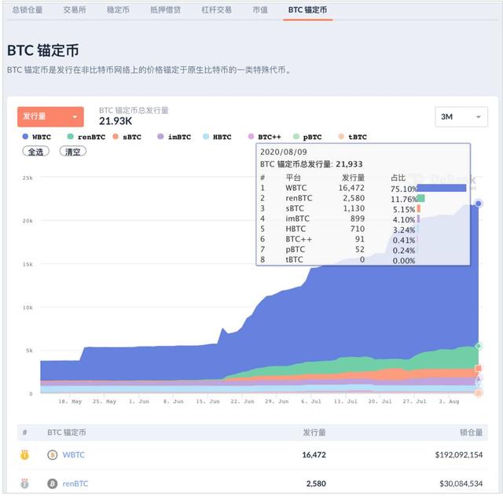Click the renBTC coin icon in table
This screenshot has width=503, height=496.
(x=53, y=483)
